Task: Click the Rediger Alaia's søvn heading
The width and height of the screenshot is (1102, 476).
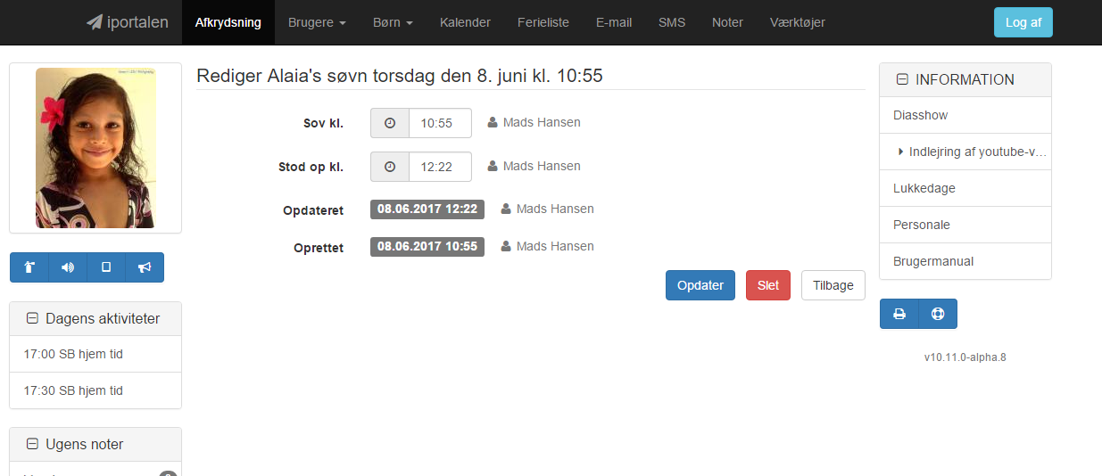Action: [x=400, y=76]
